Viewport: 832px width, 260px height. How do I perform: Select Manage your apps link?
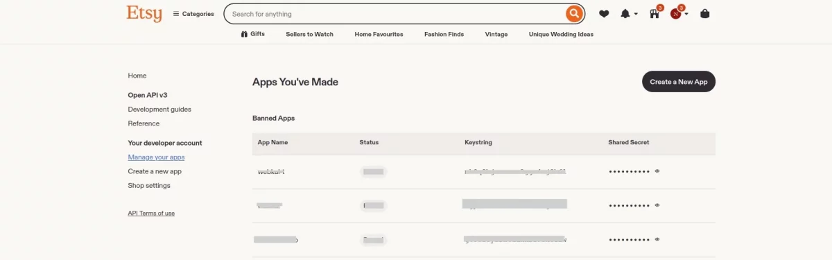click(156, 157)
